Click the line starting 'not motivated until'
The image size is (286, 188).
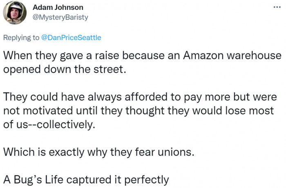click(139, 111)
